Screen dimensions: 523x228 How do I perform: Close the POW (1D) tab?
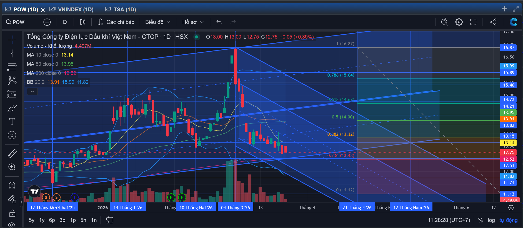(43, 10)
